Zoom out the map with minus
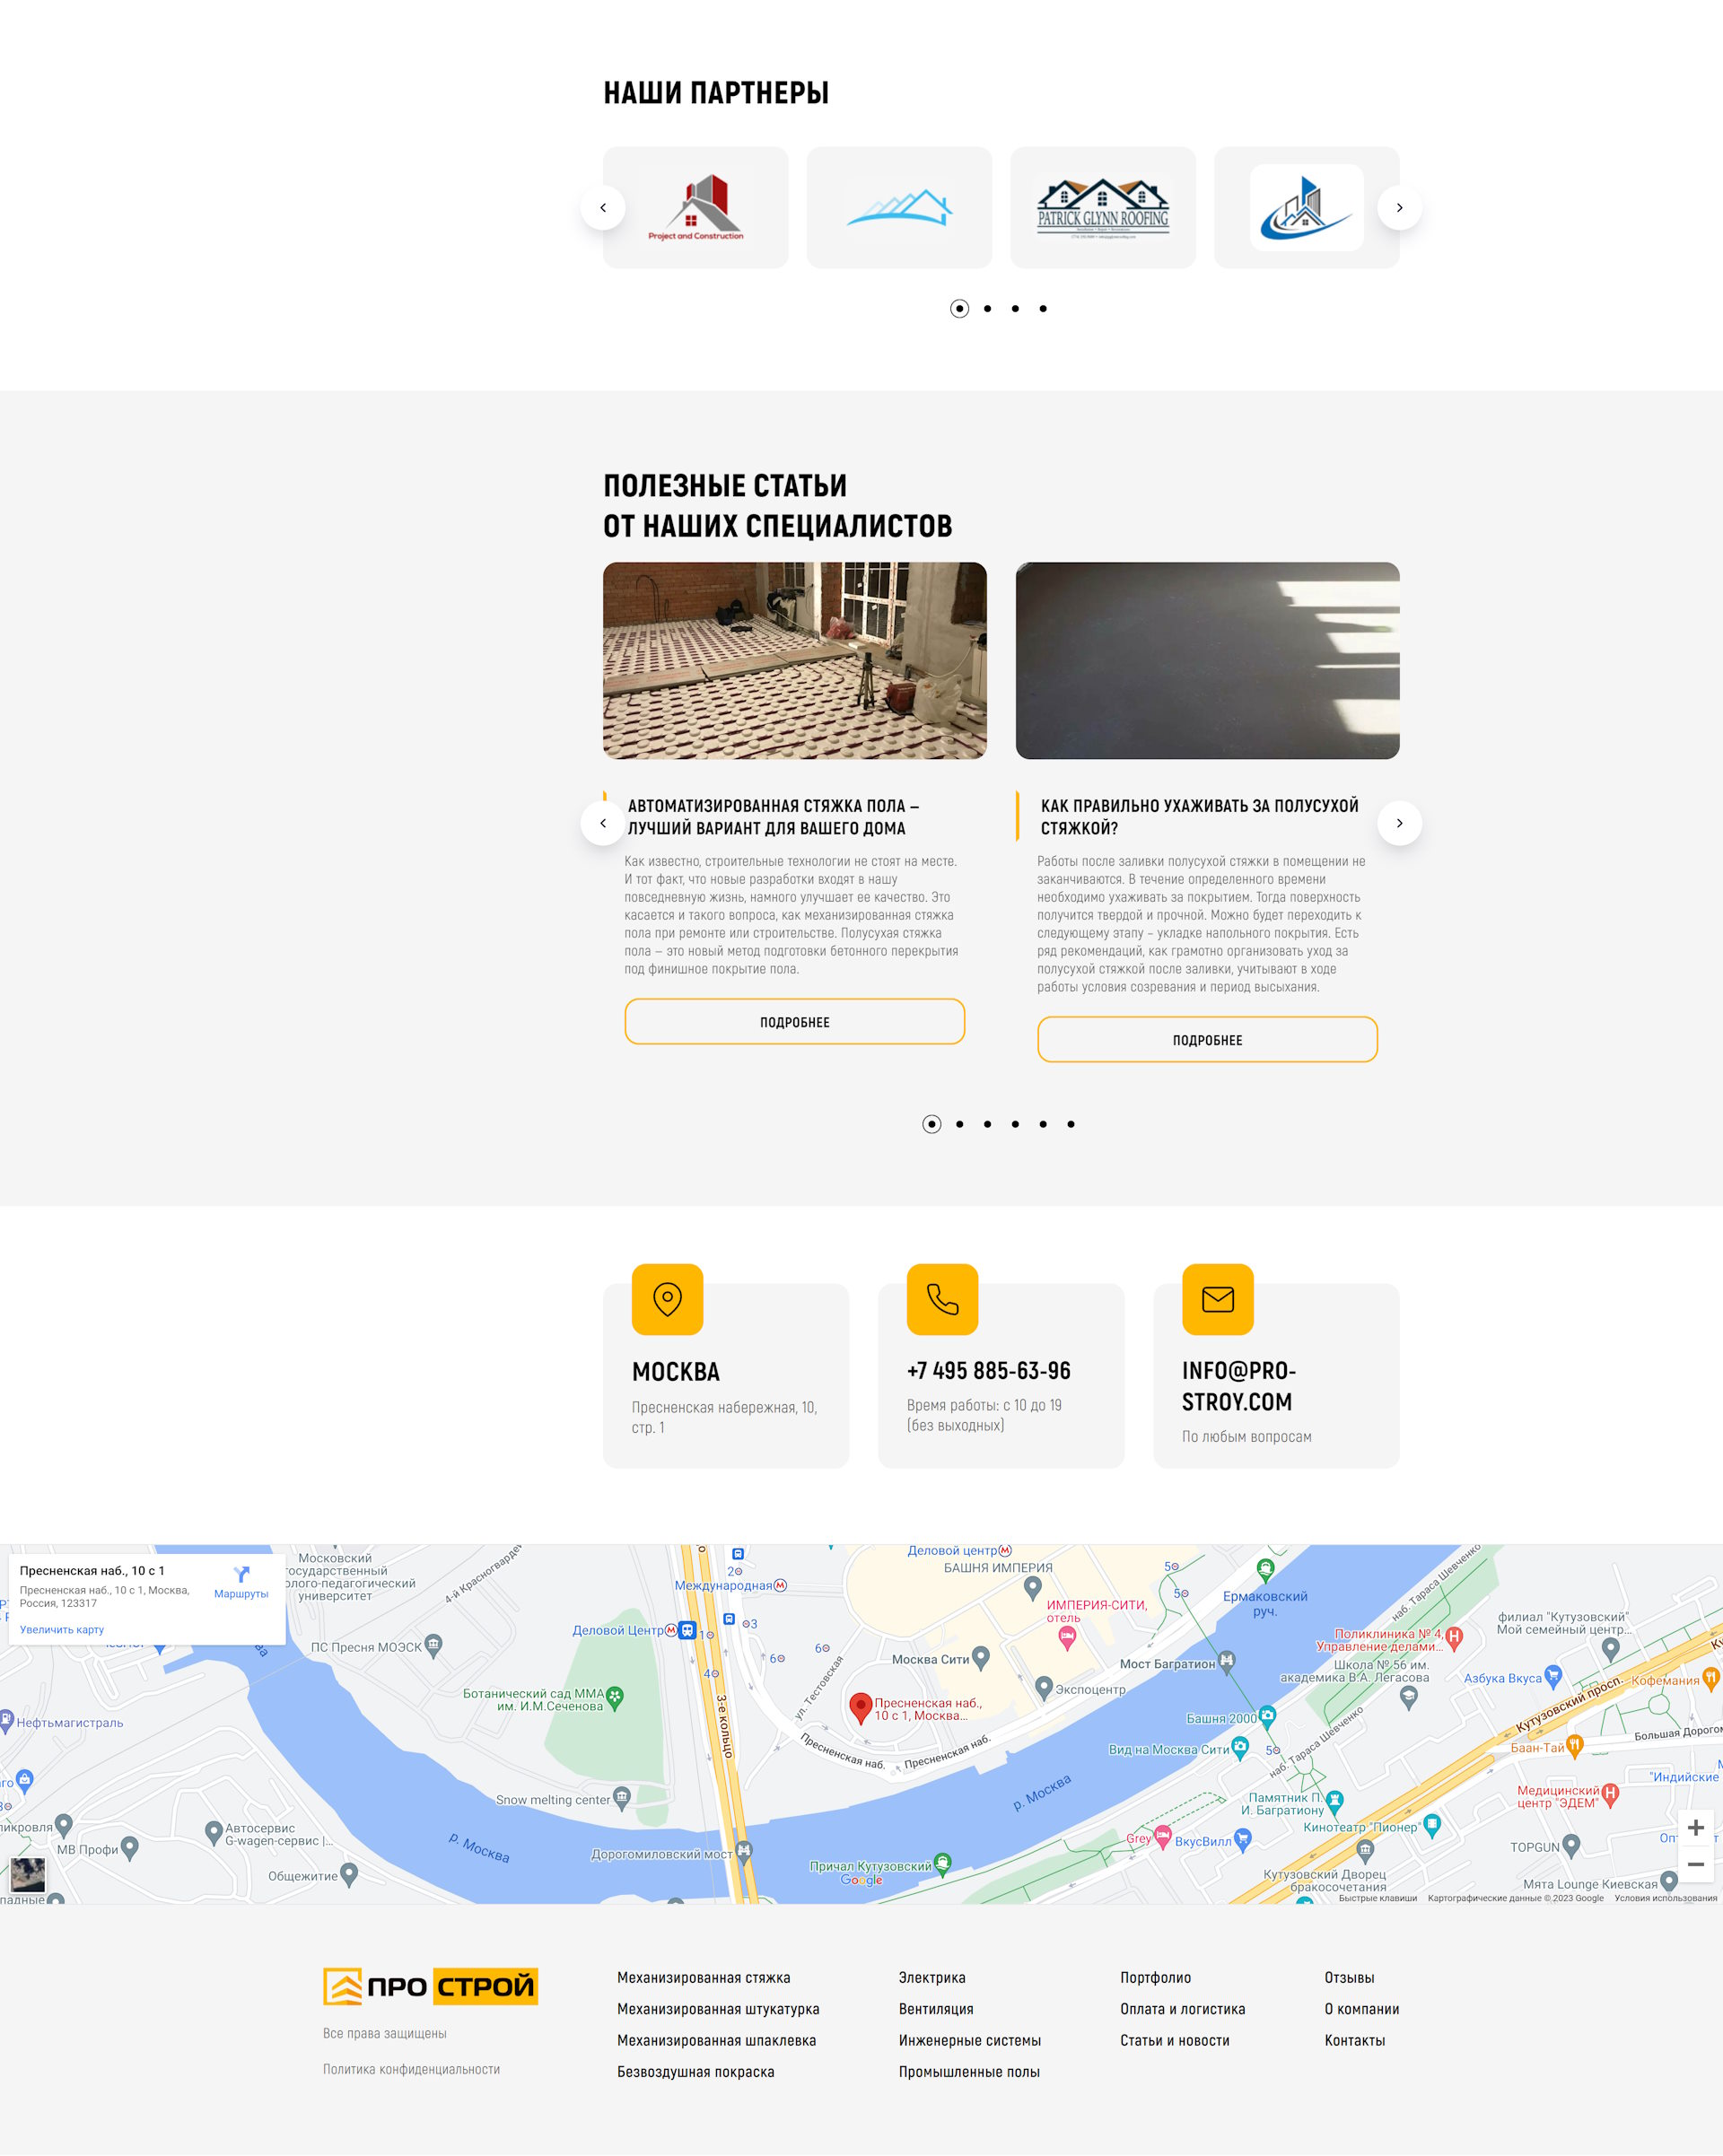Viewport: 1723px width, 2156px height. pos(1696,1865)
